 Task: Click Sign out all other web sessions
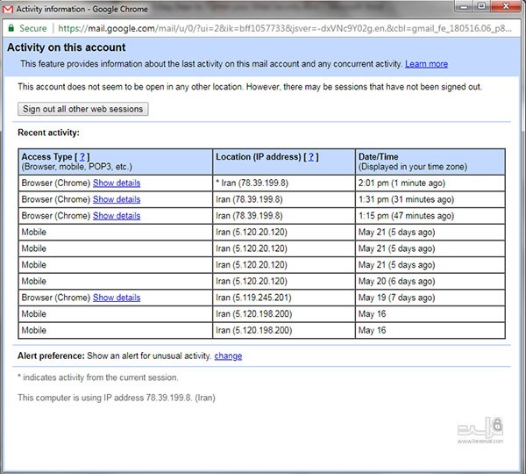(83, 109)
